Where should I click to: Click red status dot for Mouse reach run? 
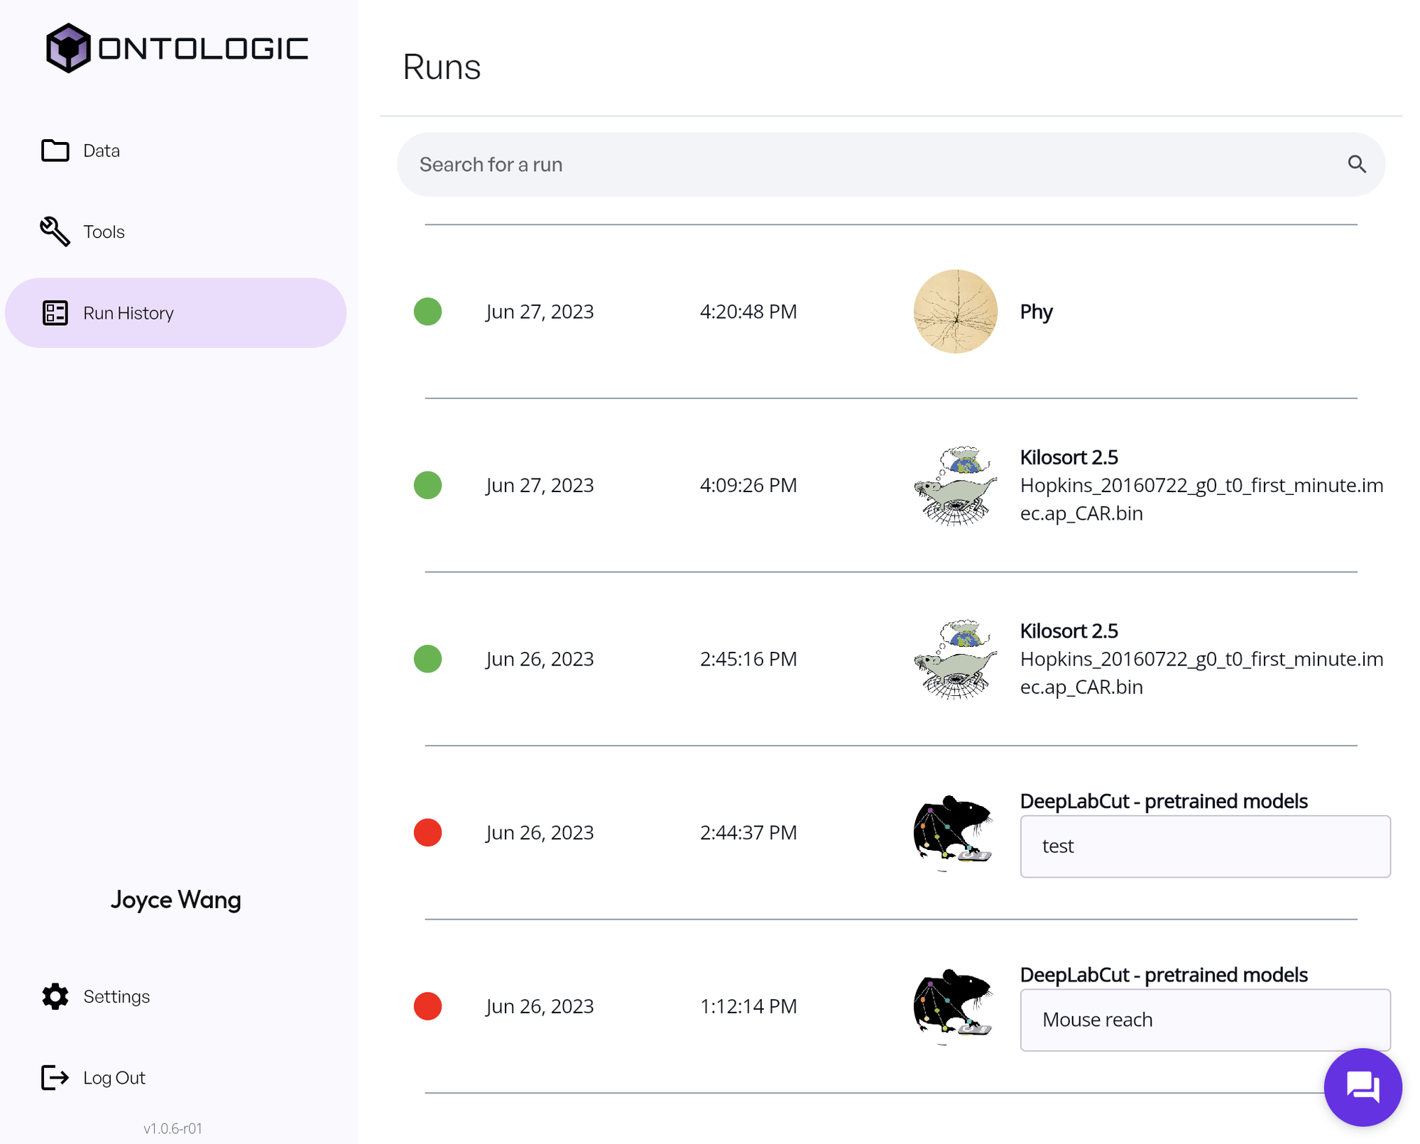pos(428,1006)
